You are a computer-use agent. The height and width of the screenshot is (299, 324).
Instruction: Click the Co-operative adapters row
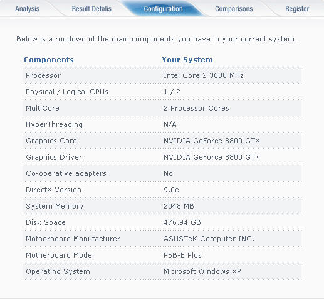click(162, 173)
